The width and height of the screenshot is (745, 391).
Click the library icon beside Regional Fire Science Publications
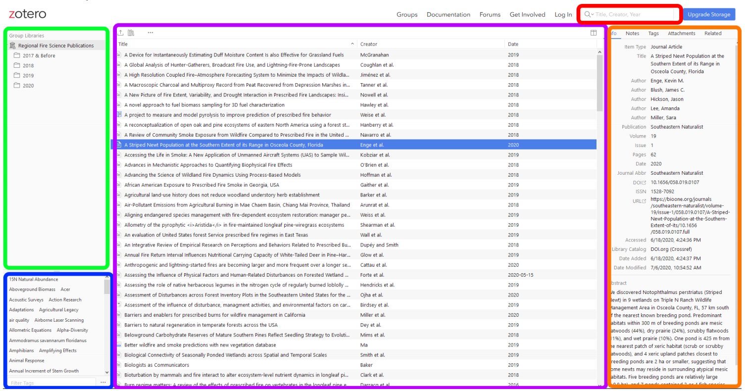pos(12,46)
